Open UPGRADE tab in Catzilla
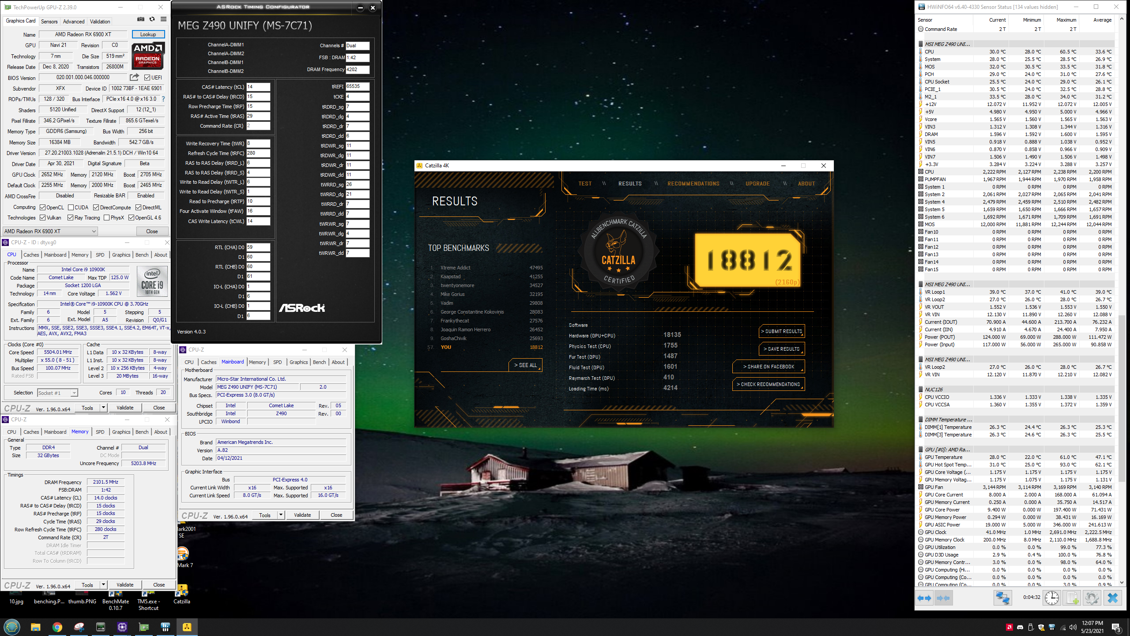This screenshot has height=636, width=1130. click(x=757, y=184)
